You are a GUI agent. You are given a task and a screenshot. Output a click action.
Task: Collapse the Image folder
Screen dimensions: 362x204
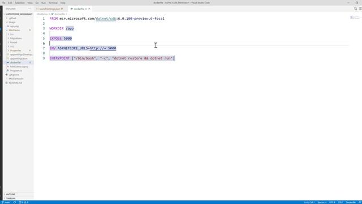click(x=12, y=22)
